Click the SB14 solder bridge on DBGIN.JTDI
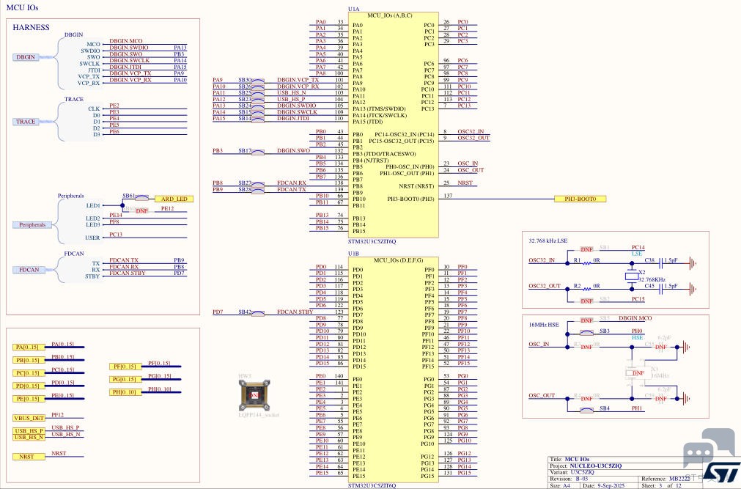This screenshot has width=741, height=489. pyautogui.click(x=258, y=120)
